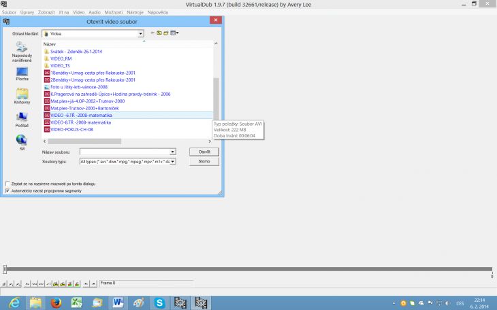Create a new folder in the dialog
497x310 pixels.
pos(165,33)
